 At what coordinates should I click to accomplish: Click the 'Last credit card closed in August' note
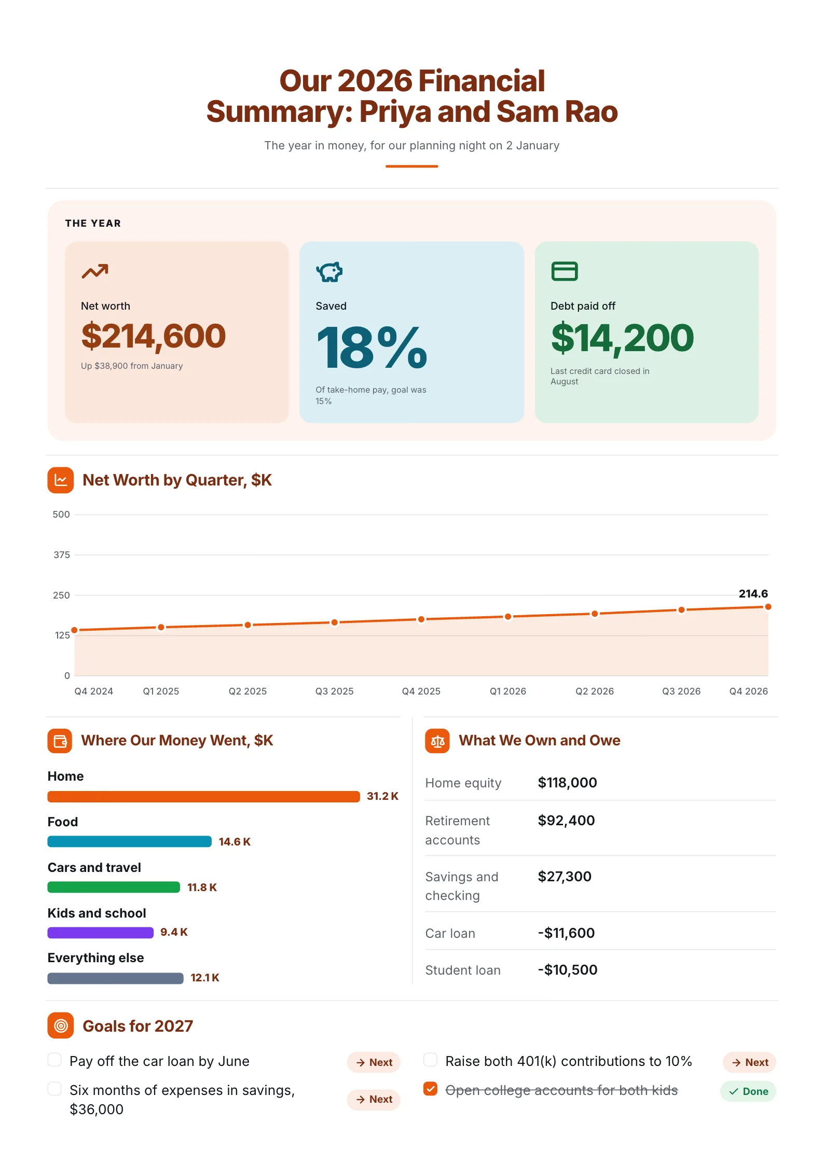point(600,376)
